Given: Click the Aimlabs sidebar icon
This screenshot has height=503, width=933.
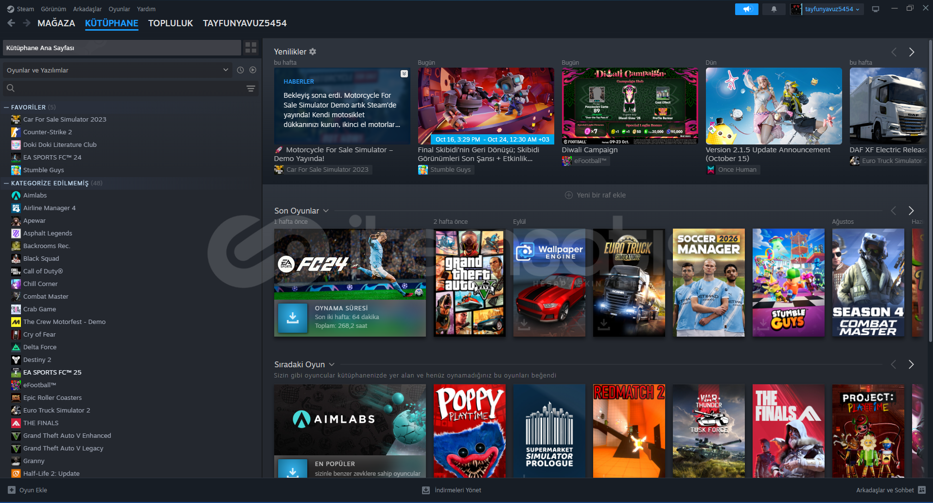Looking at the screenshot, I should pos(16,195).
